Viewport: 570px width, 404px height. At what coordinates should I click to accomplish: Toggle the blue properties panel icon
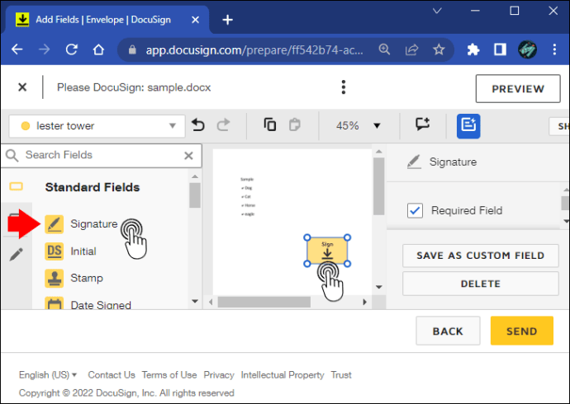pyautogui.click(x=468, y=126)
